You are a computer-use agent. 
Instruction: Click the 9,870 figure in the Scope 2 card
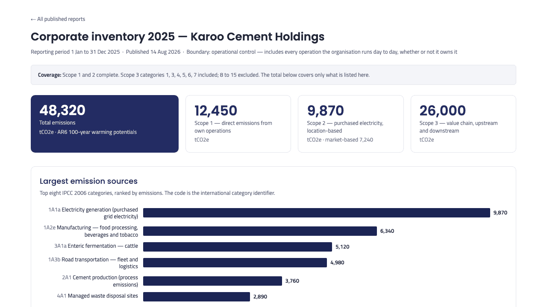pos(326,111)
